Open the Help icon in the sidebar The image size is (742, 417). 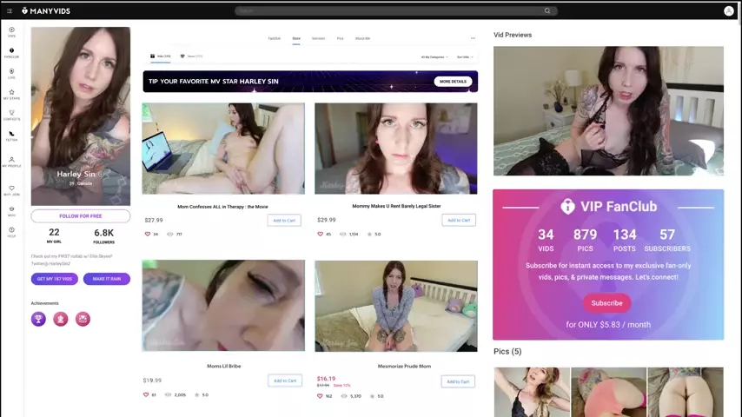coord(11,232)
